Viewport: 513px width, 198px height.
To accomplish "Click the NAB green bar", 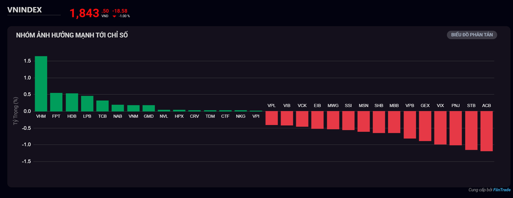I will click(x=118, y=108).
